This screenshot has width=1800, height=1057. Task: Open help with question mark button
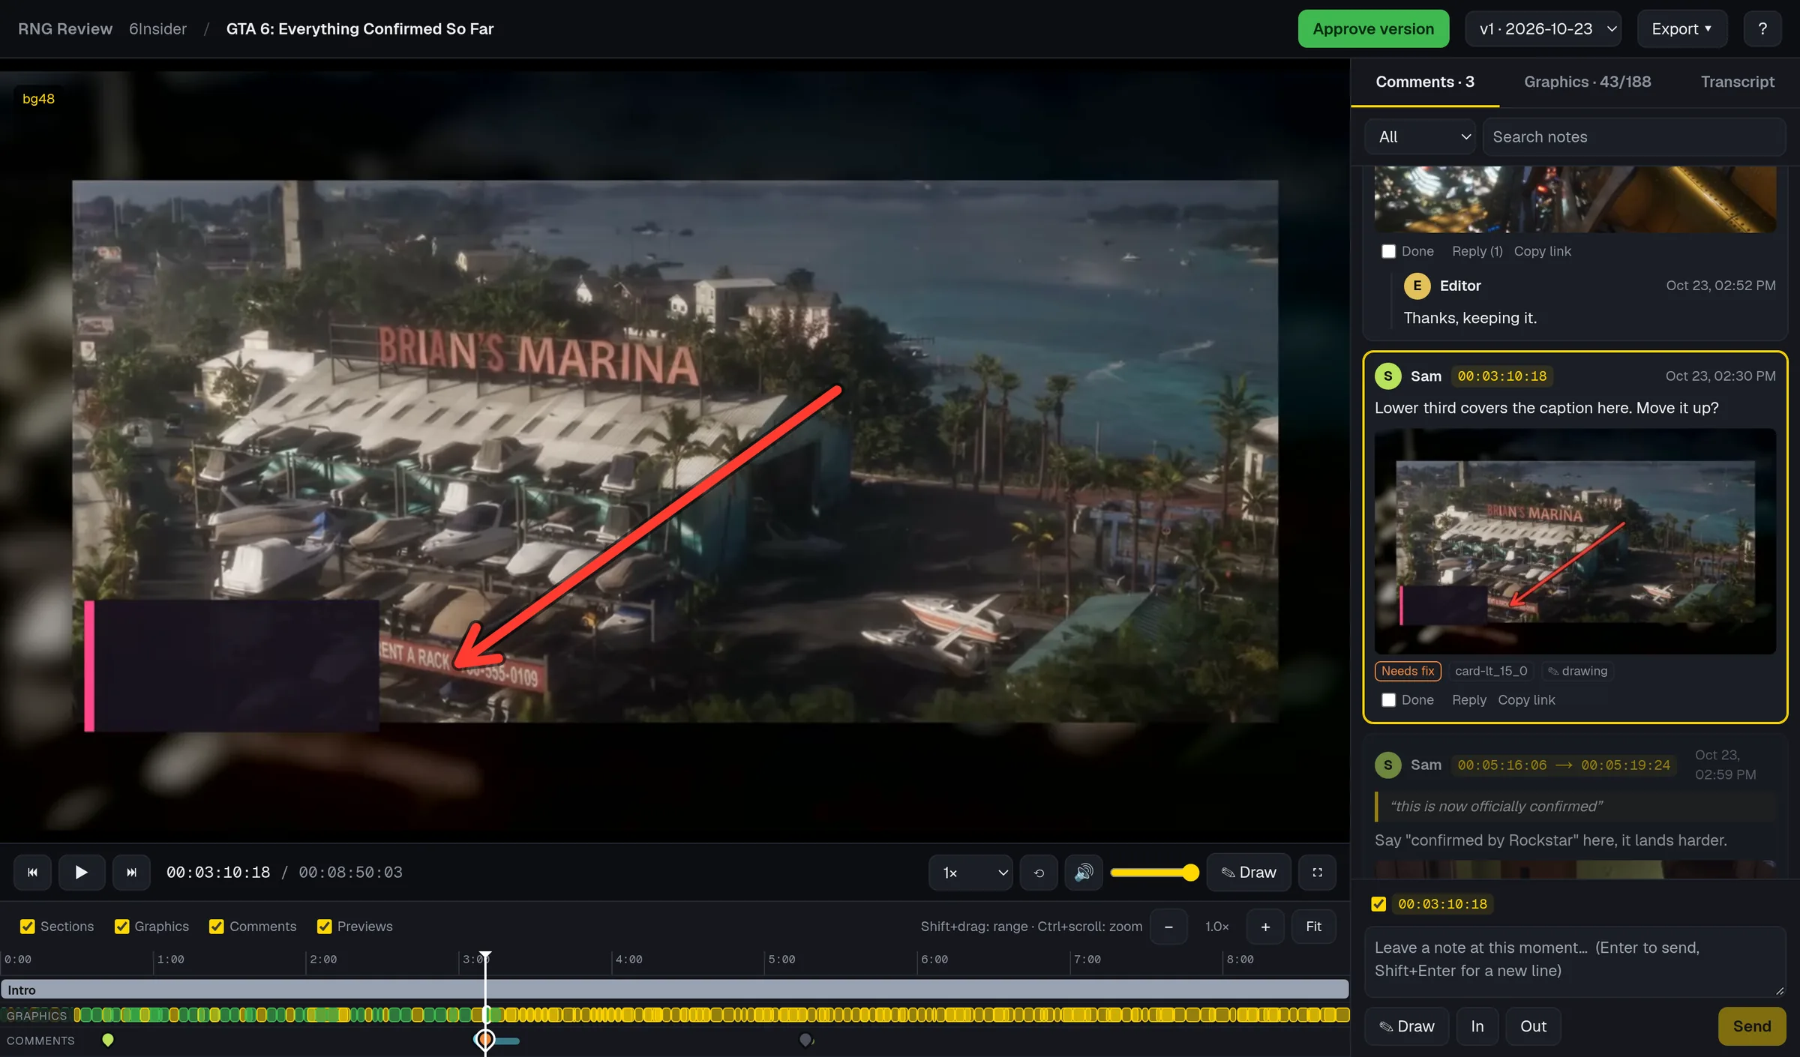1762,28
